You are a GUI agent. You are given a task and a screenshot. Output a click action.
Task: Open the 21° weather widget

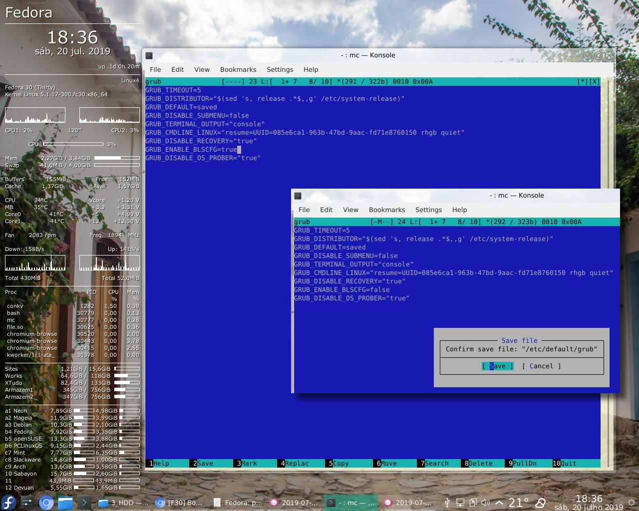(x=519, y=503)
